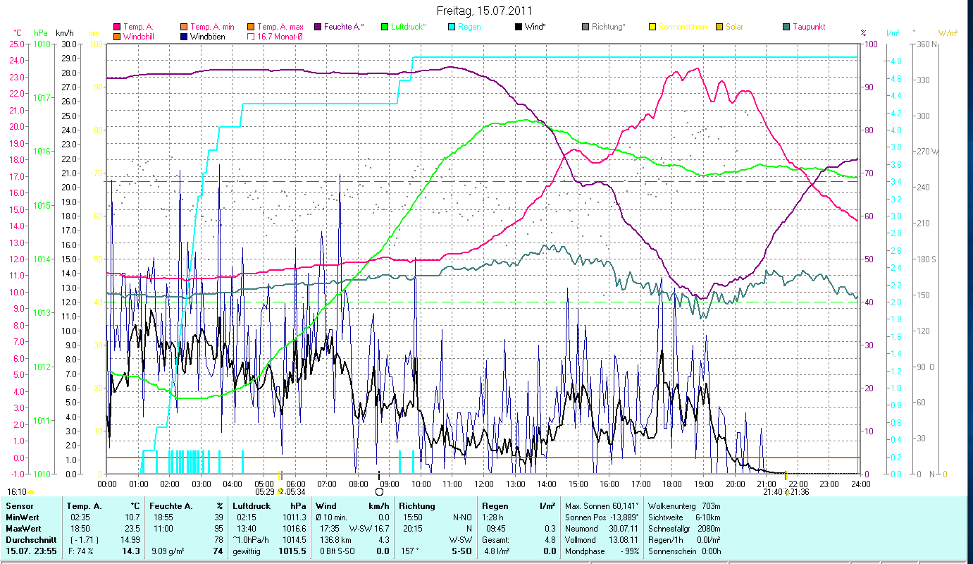Screen dimensions: 973x564
Task: Click the 'W/m²' axis unit label at top right
Action: 948,33
